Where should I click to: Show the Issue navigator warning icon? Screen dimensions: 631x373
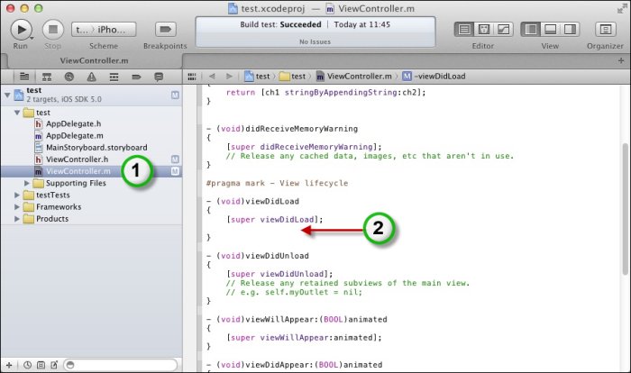tap(92, 77)
